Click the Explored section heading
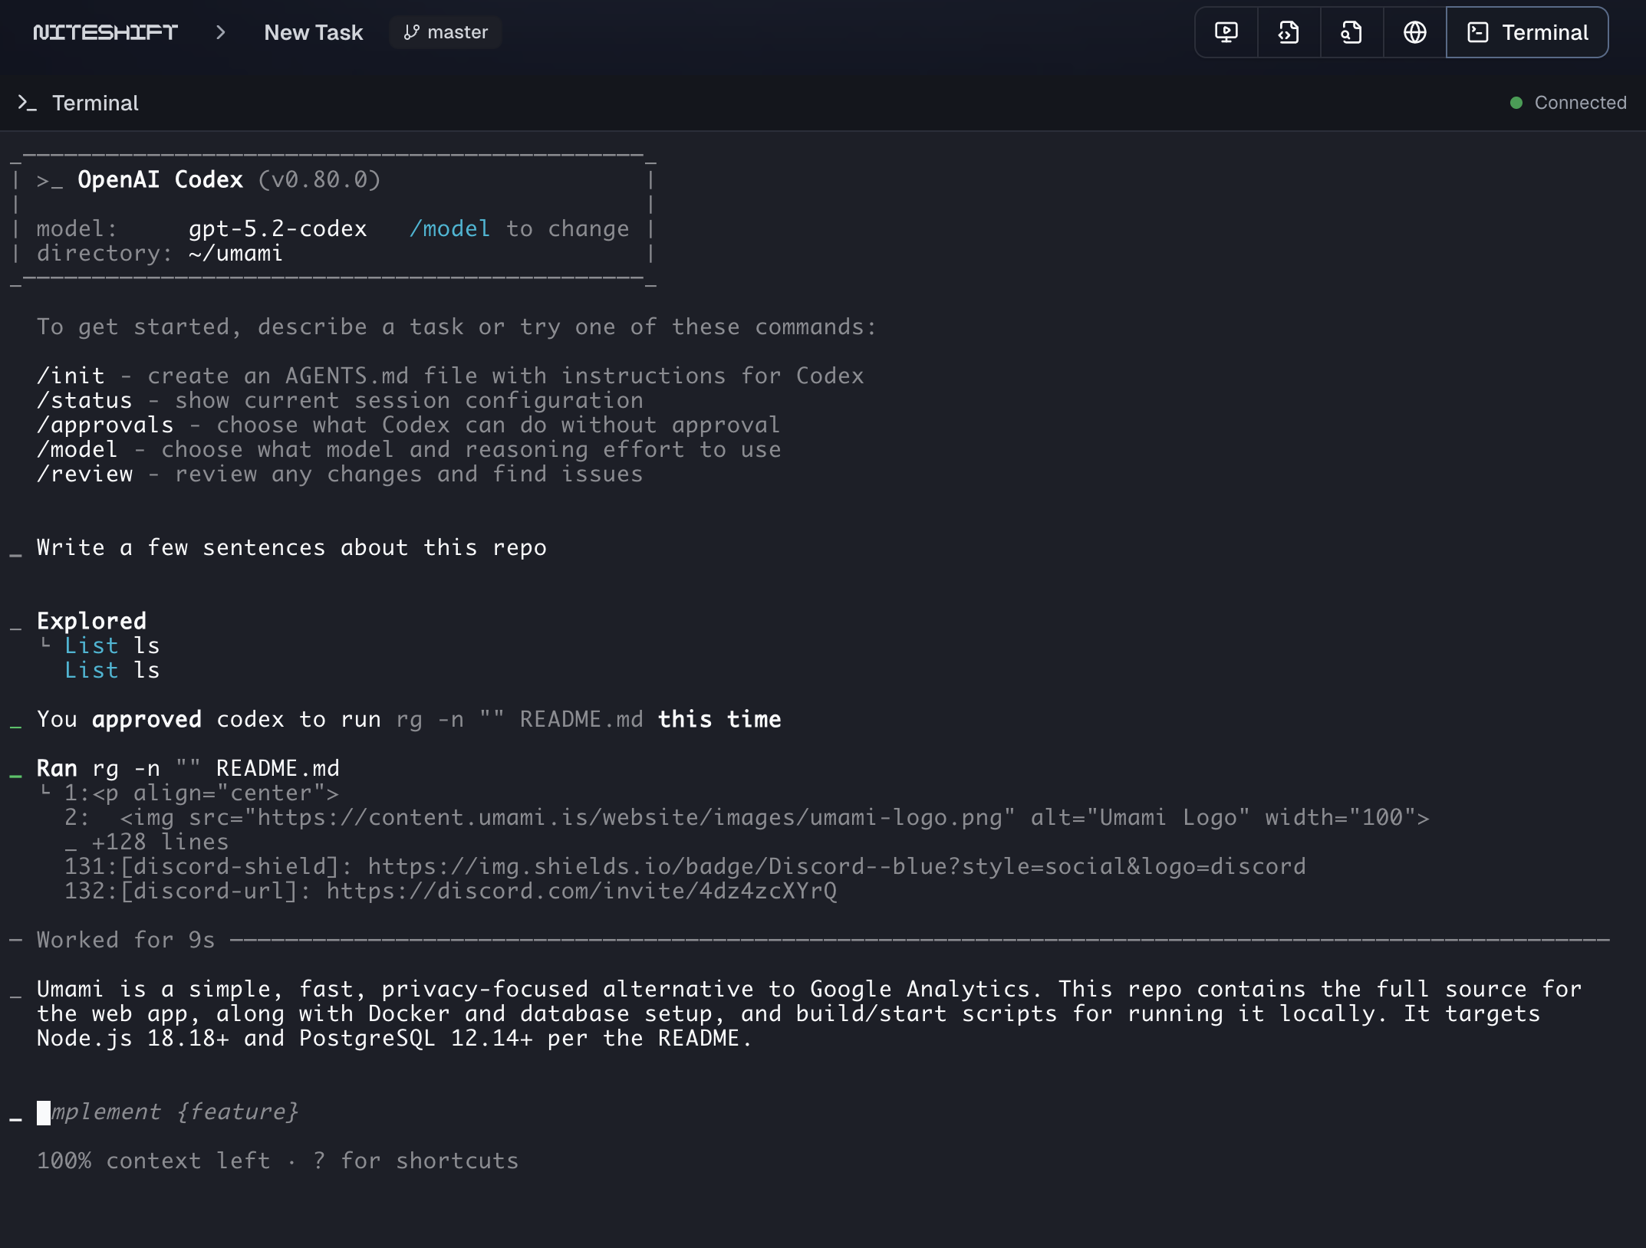 (x=91, y=621)
